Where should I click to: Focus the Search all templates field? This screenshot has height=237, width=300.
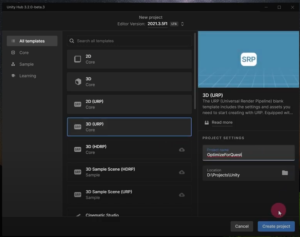tap(129, 41)
